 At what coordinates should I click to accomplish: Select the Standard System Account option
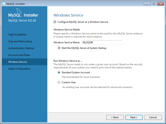59,73
